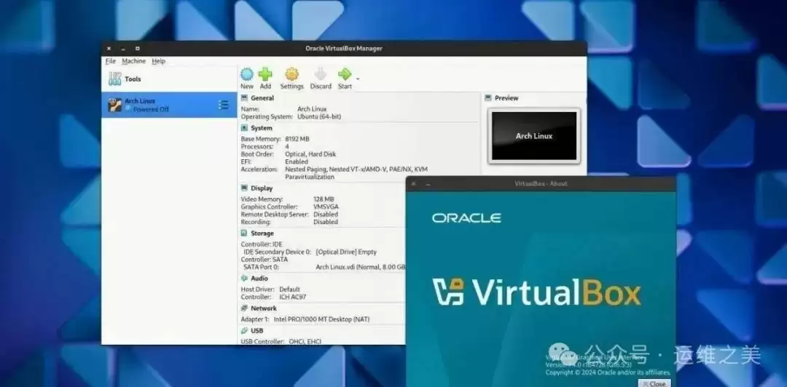The width and height of the screenshot is (787, 387).
Task: Click the General section header
Action: (x=262, y=97)
